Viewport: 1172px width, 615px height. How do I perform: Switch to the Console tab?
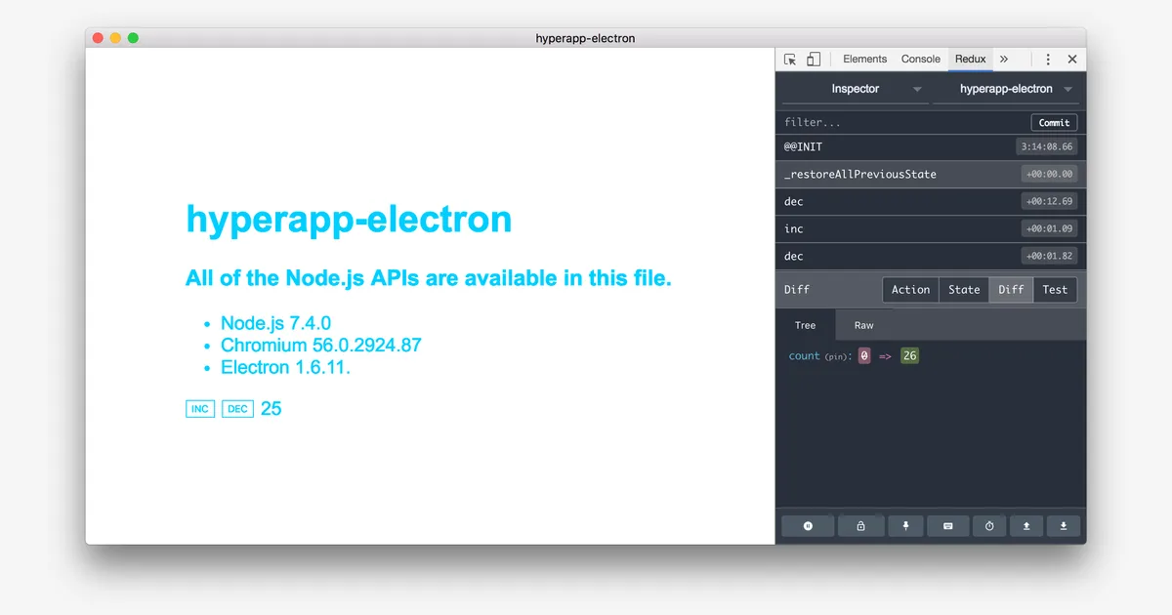[921, 60]
